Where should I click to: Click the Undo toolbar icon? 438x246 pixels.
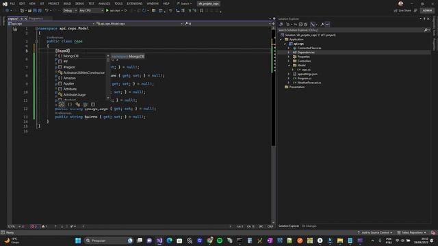tap(47, 11)
